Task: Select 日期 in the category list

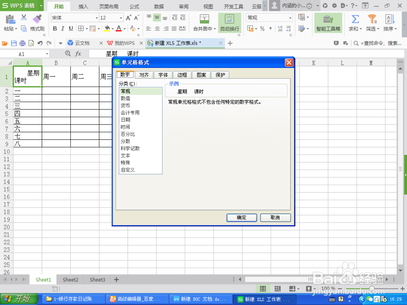Action: click(x=125, y=120)
